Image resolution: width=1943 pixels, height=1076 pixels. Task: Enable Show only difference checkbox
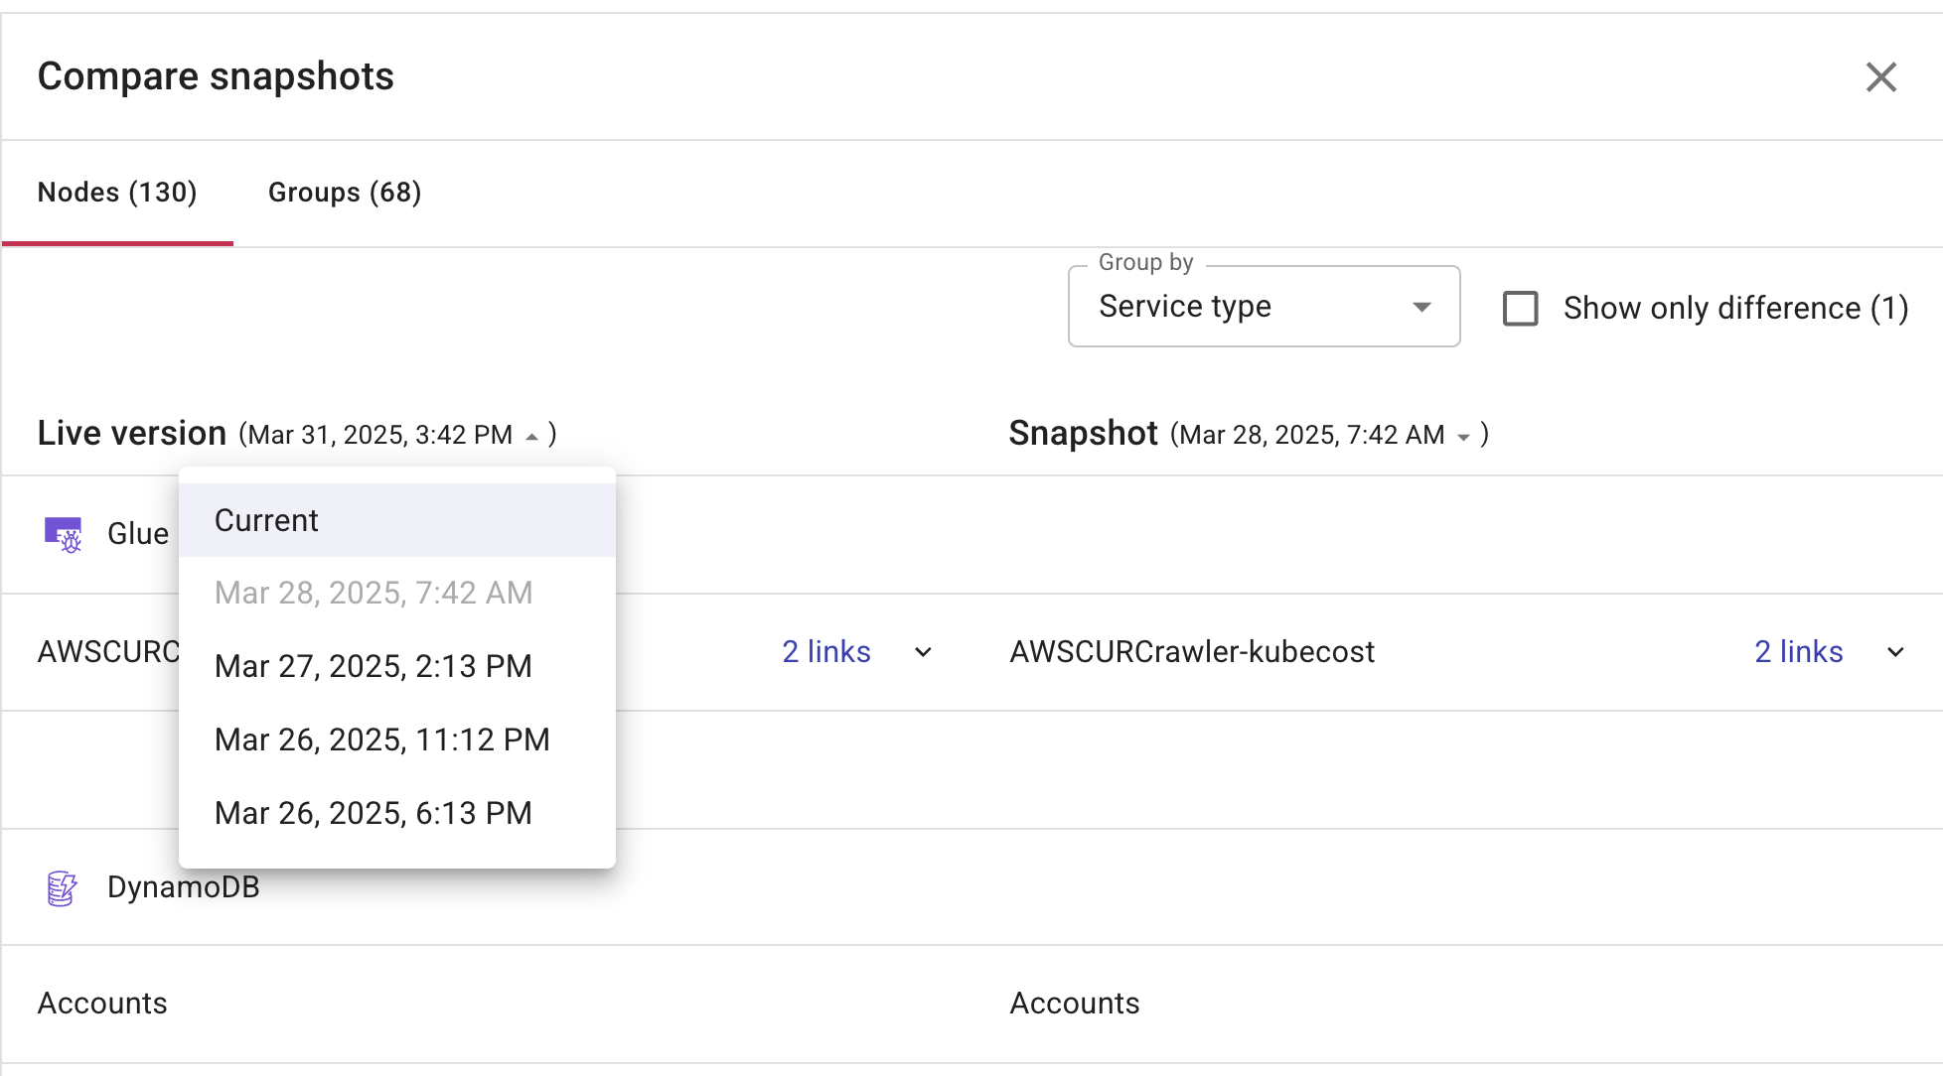point(1520,309)
